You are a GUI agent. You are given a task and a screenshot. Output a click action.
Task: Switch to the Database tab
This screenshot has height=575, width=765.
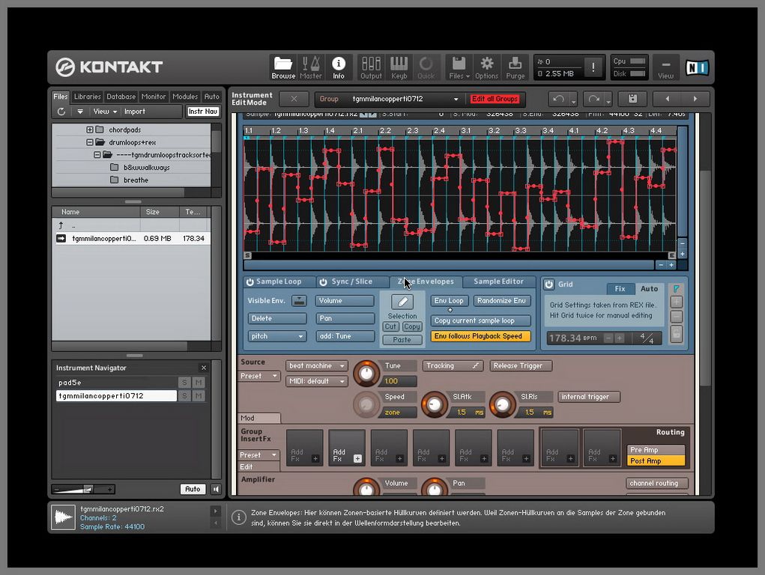pyautogui.click(x=121, y=97)
